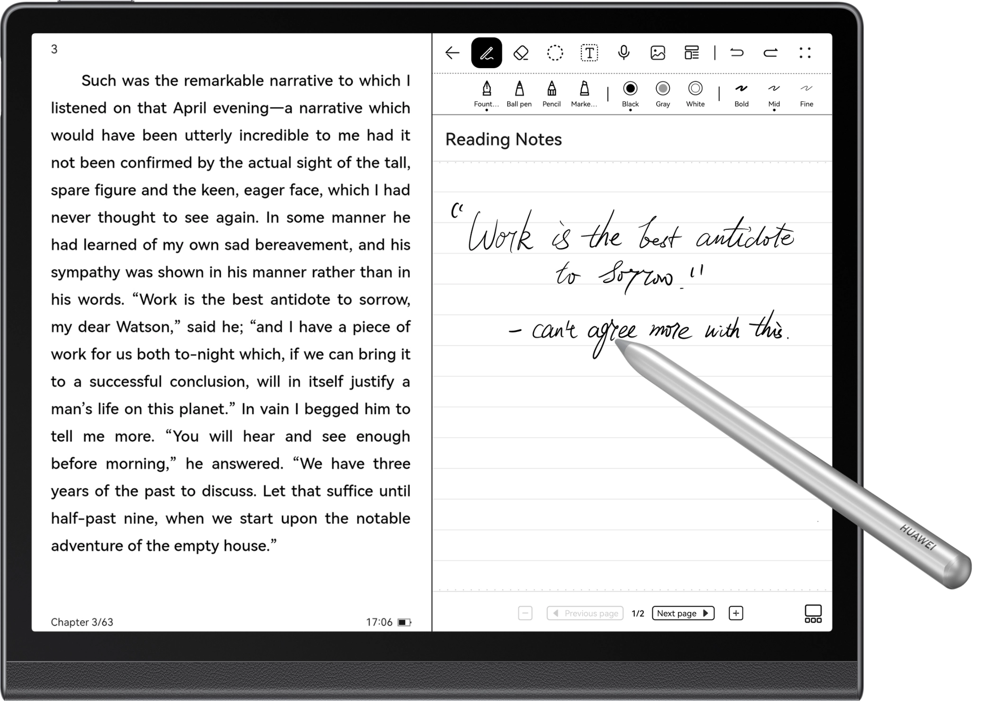Insert an image into note
Screen dimensions: 1008x701
(x=658, y=53)
